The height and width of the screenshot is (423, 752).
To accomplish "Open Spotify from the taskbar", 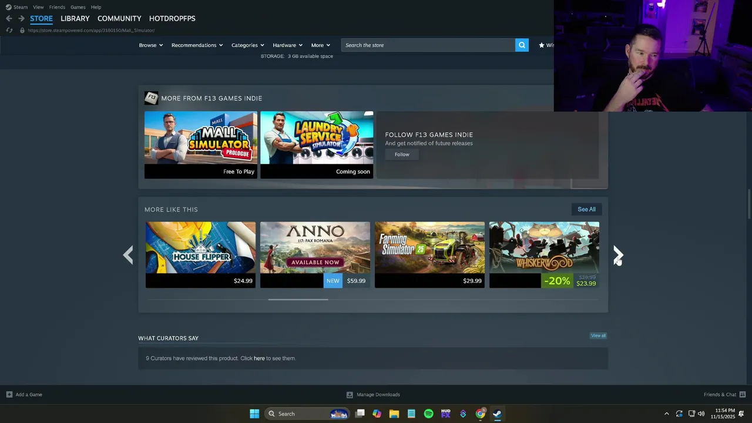I will 428,414.
